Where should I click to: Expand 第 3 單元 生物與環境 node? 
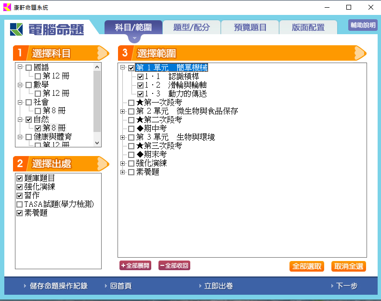point(123,138)
